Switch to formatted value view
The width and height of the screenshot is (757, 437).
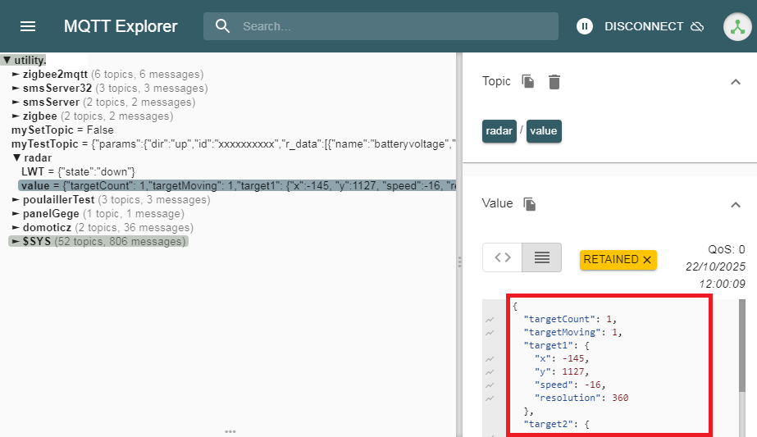click(541, 257)
